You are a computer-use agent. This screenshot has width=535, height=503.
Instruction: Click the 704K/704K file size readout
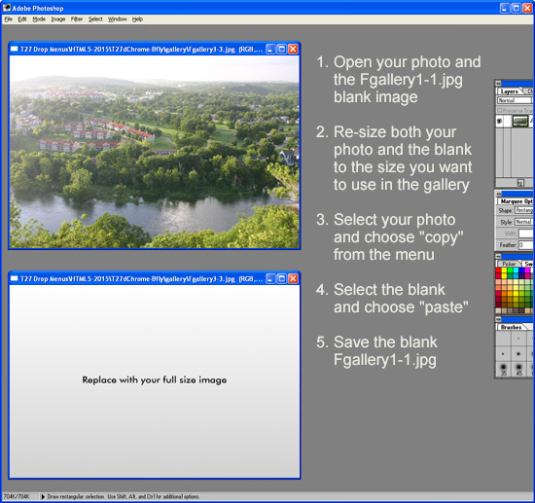(17, 496)
